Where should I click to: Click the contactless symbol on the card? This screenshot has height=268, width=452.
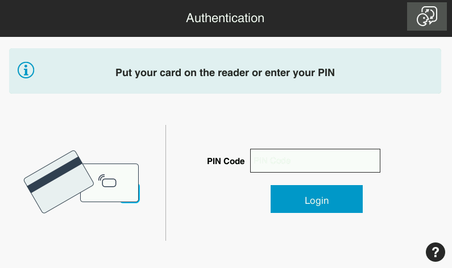coord(107,181)
